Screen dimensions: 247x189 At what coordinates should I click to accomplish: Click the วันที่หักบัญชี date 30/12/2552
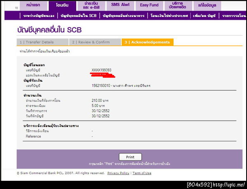click(x=100, y=116)
